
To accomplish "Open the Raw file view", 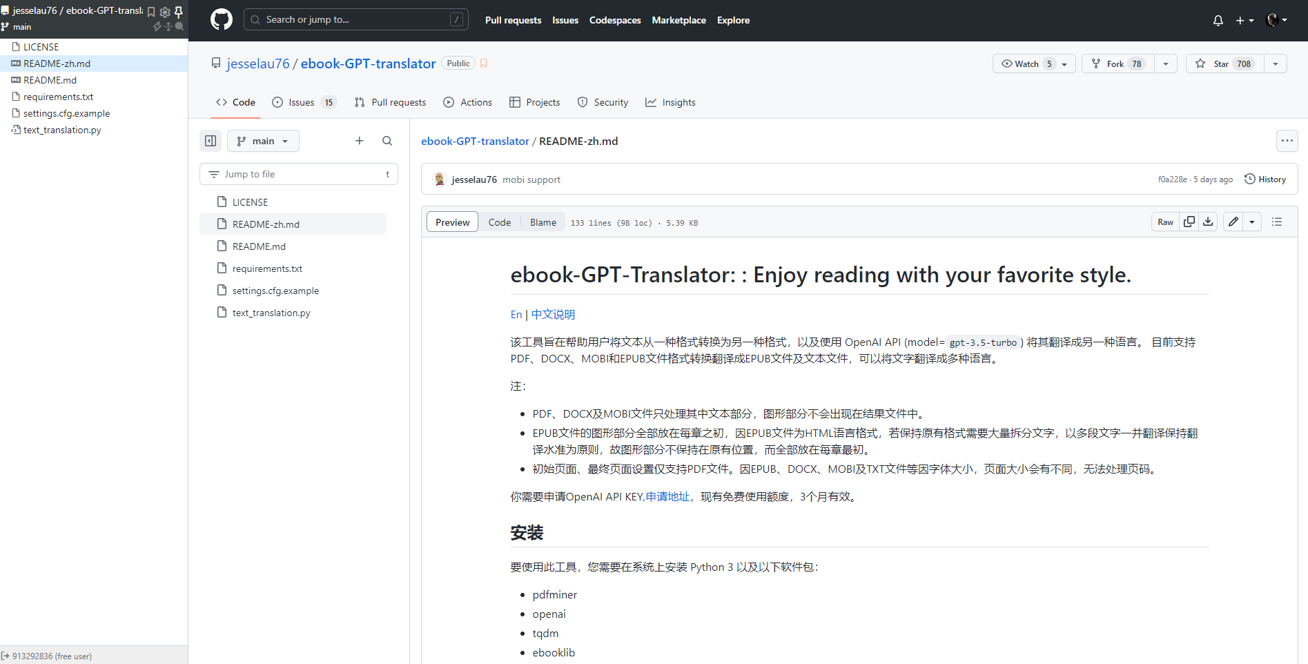I will coord(1166,222).
